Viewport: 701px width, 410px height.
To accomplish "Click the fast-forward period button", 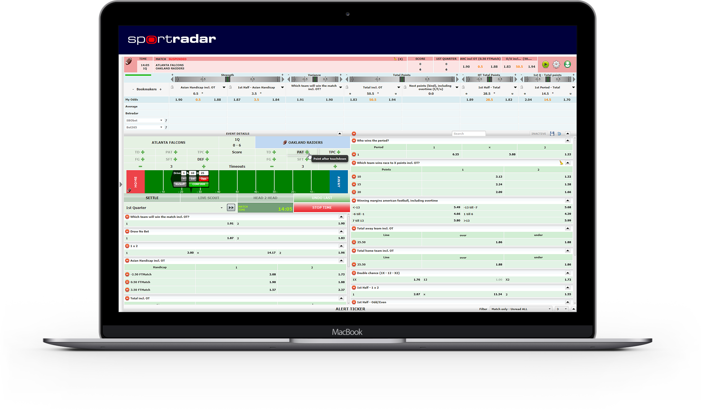I will [231, 208].
